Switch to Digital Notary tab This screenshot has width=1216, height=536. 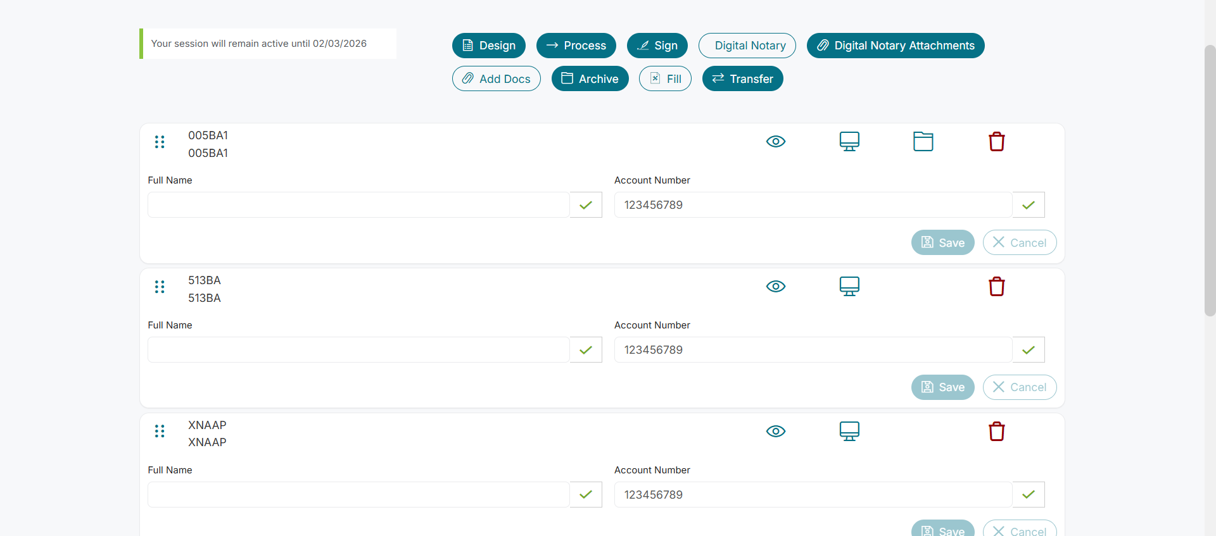pyautogui.click(x=747, y=46)
